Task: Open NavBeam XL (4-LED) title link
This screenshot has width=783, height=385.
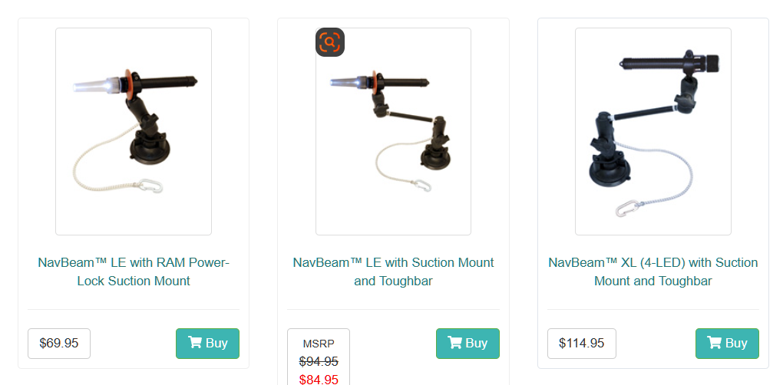Action: 653,271
